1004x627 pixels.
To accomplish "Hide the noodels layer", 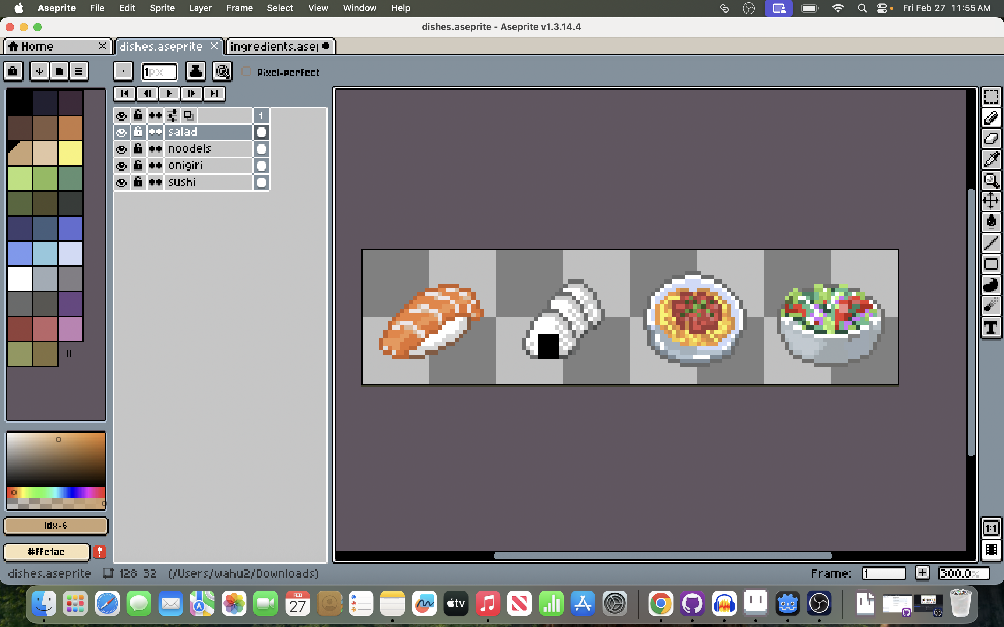I will point(121,149).
